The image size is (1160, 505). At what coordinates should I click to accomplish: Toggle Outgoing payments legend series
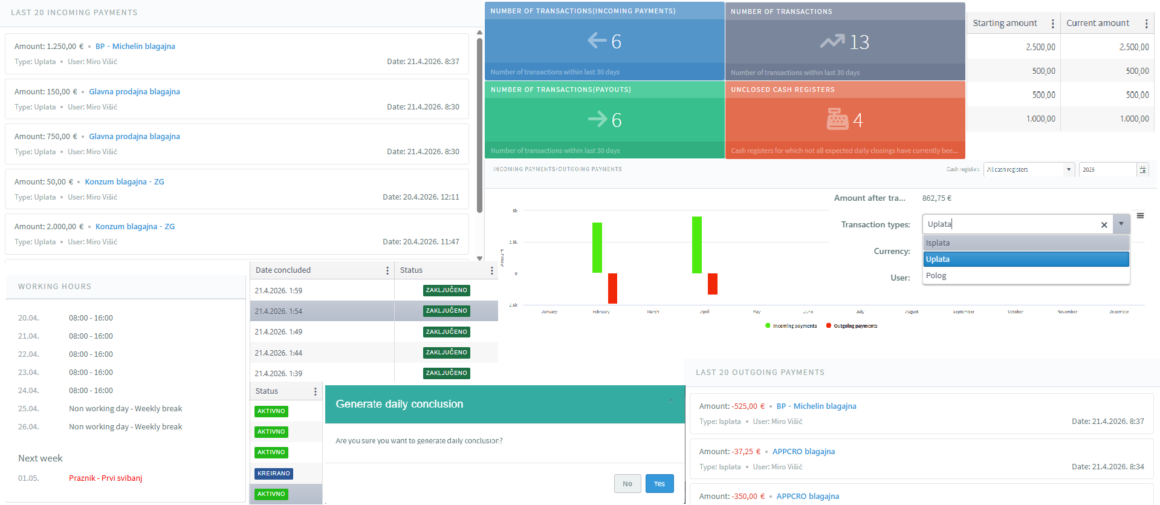pos(852,326)
